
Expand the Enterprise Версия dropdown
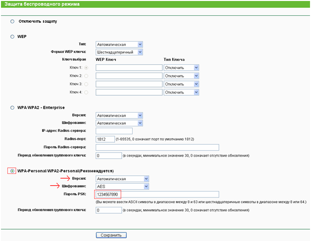coord(119,116)
